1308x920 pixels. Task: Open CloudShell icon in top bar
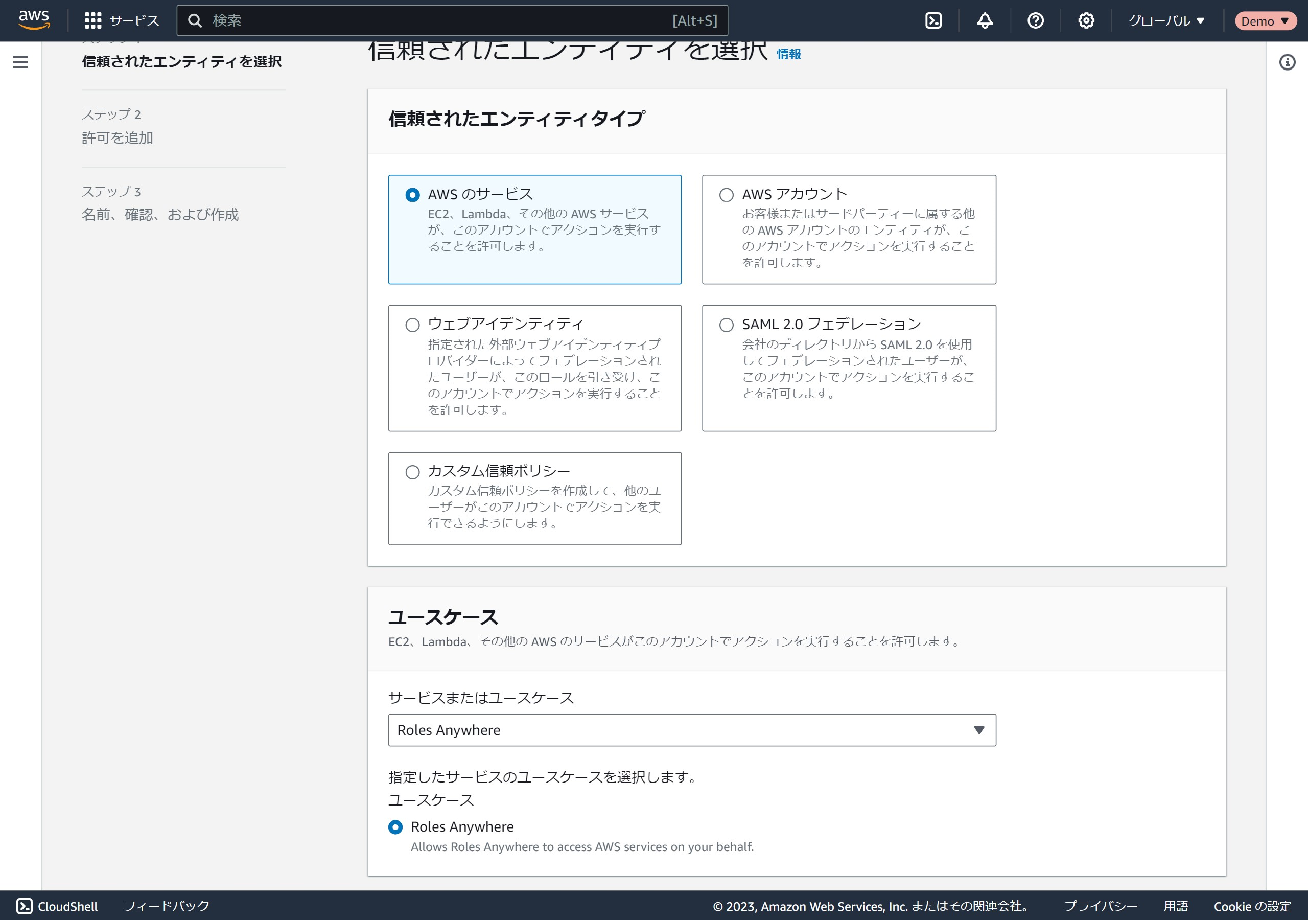pos(932,20)
